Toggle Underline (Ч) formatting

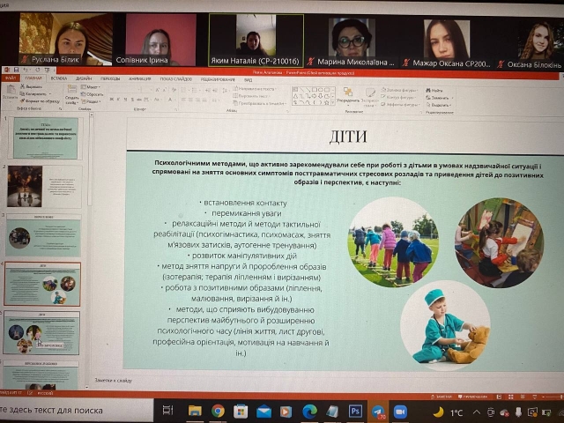click(x=125, y=100)
